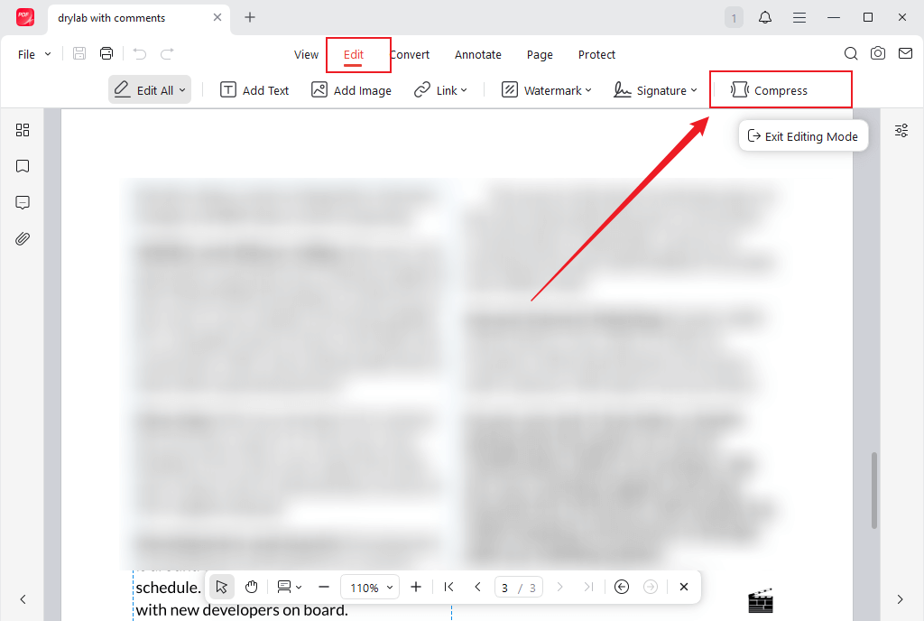
Task: Activate the selection arrow tool
Action: pyautogui.click(x=221, y=587)
